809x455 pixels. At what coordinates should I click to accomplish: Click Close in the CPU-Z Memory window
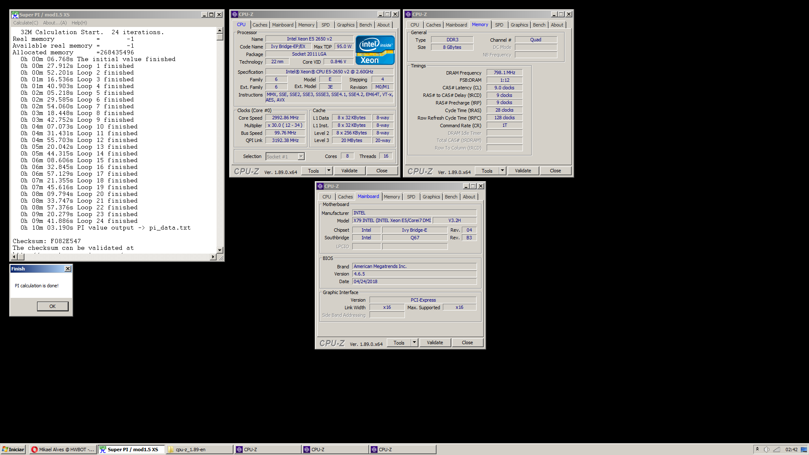(555, 171)
